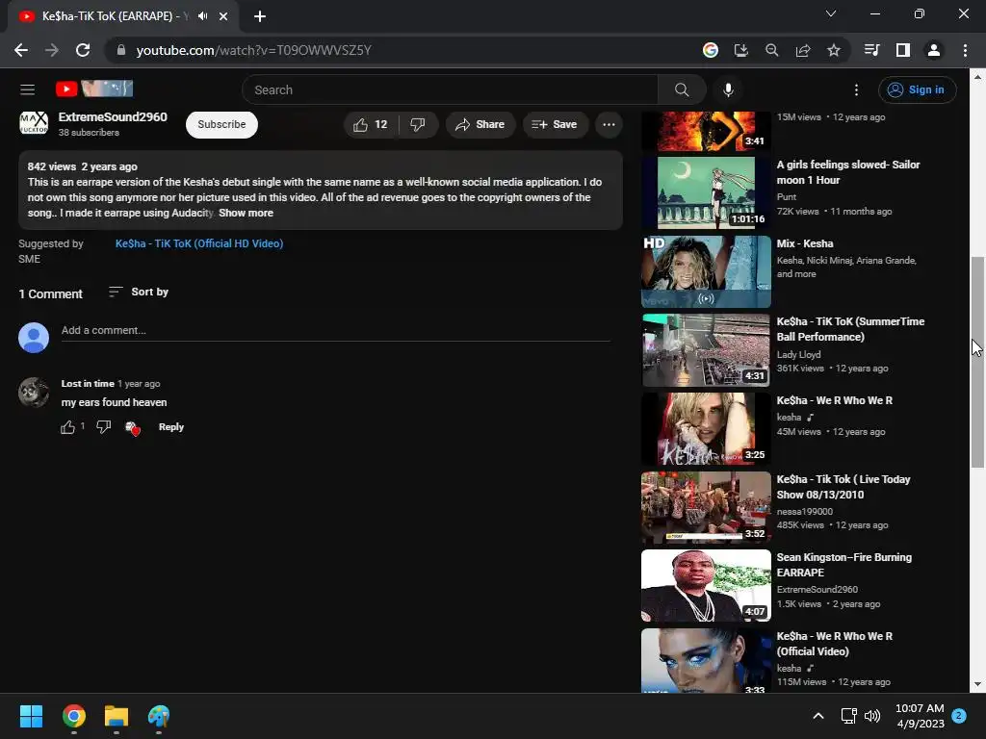
Task: Bookmark this tab with star icon
Action: [833, 50]
